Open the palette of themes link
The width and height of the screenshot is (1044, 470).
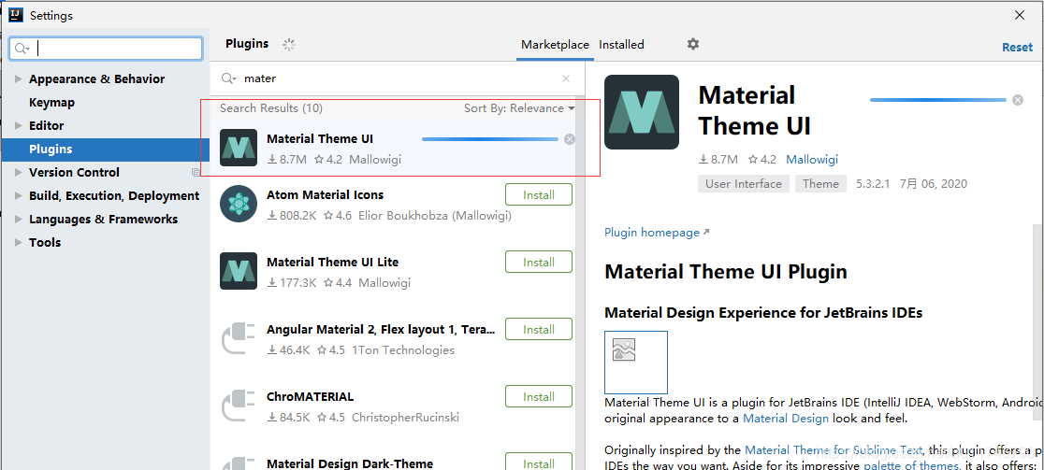click(911, 465)
